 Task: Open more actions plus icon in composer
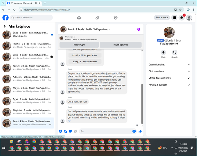pos(61,131)
